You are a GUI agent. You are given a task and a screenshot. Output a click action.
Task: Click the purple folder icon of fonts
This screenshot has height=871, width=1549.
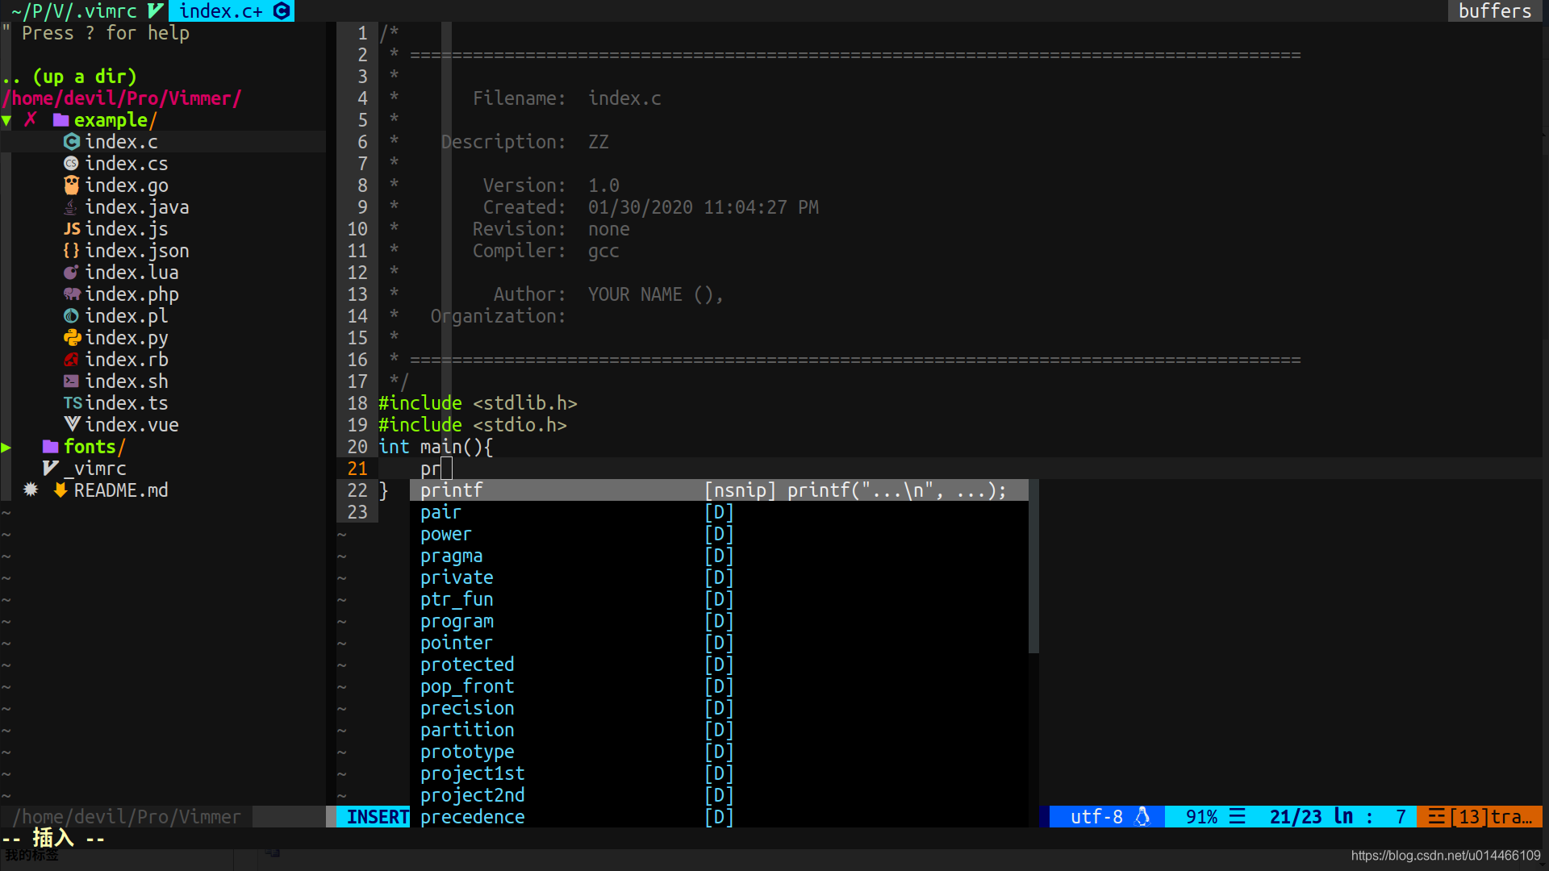pos(50,447)
